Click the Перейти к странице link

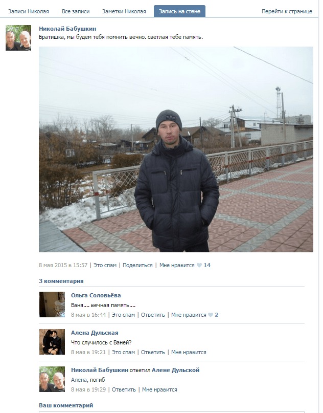[x=287, y=11]
